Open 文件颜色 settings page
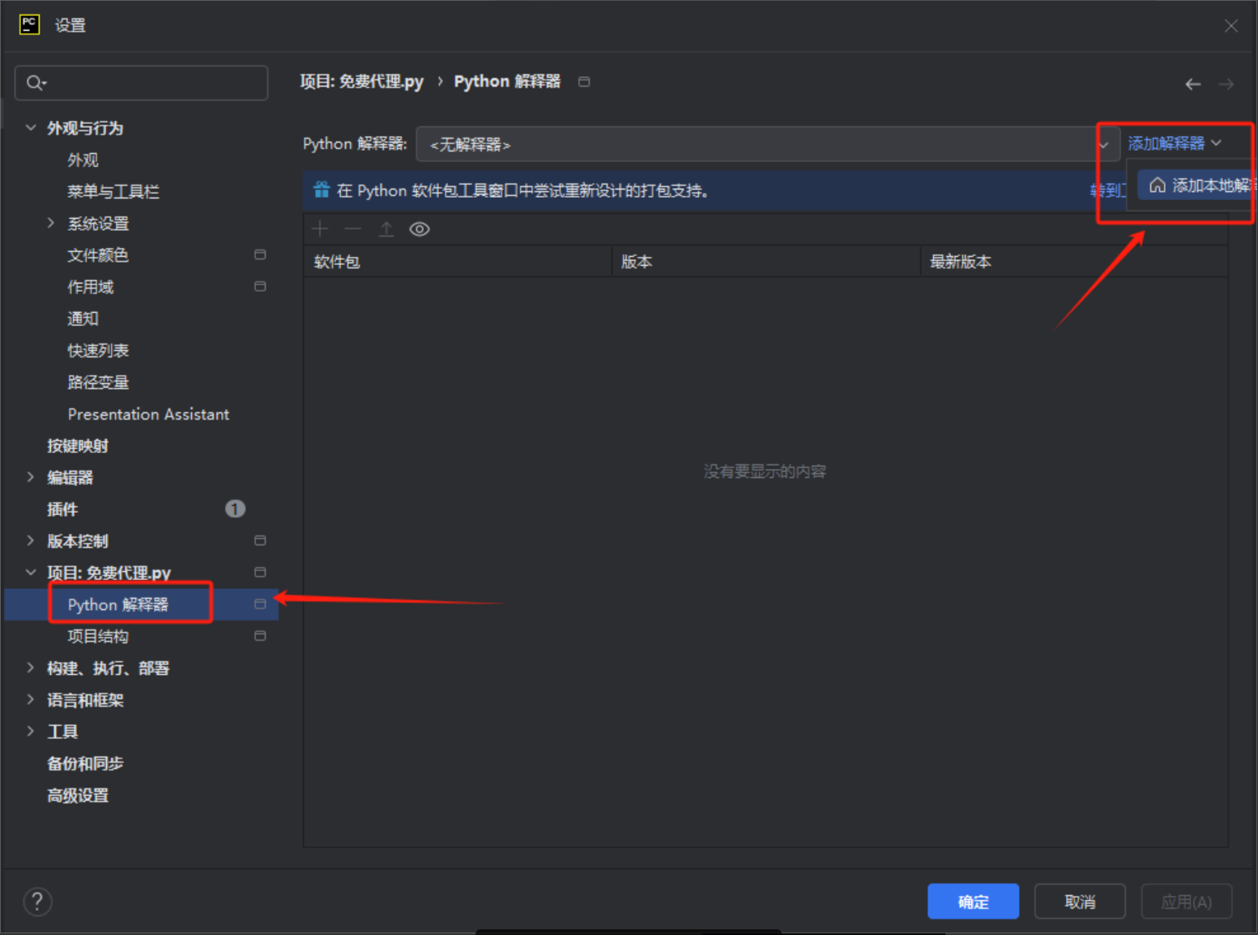1258x935 pixels. click(x=98, y=255)
